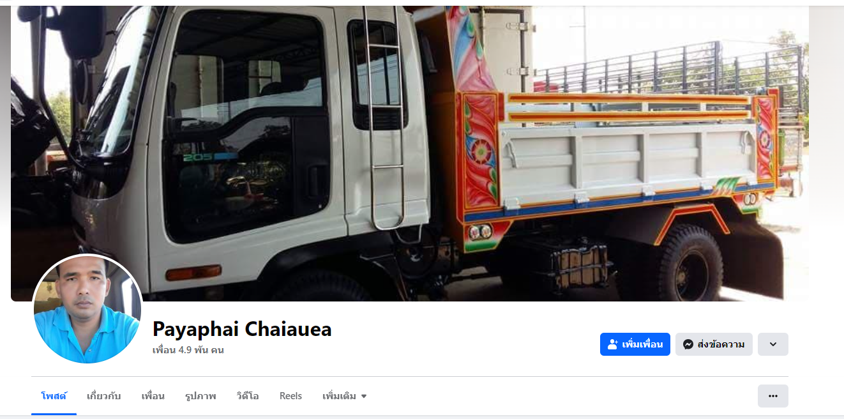Switch to the Reels tab
This screenshot has width=844, height=419.
click(x=290, y=396)
